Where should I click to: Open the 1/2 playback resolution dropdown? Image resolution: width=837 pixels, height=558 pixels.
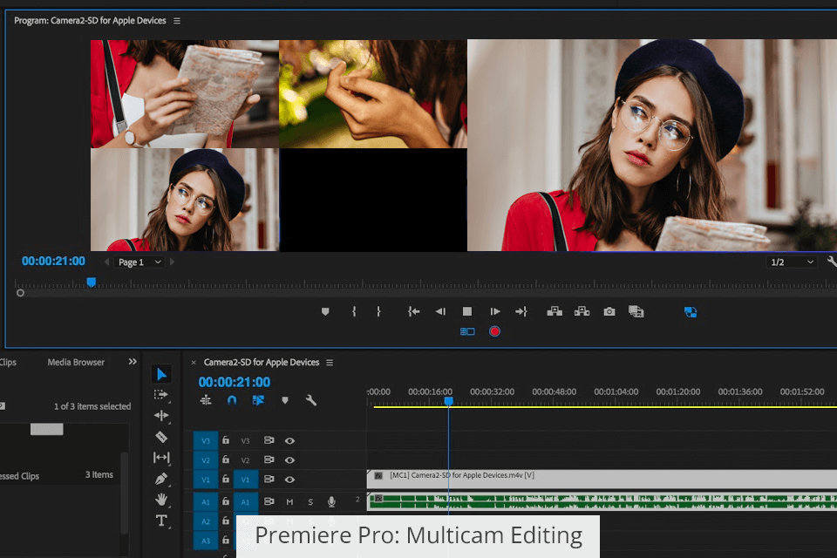[x=792, y=262]
